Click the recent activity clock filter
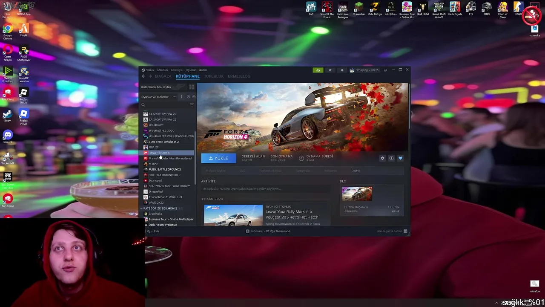 click(188, 97)
